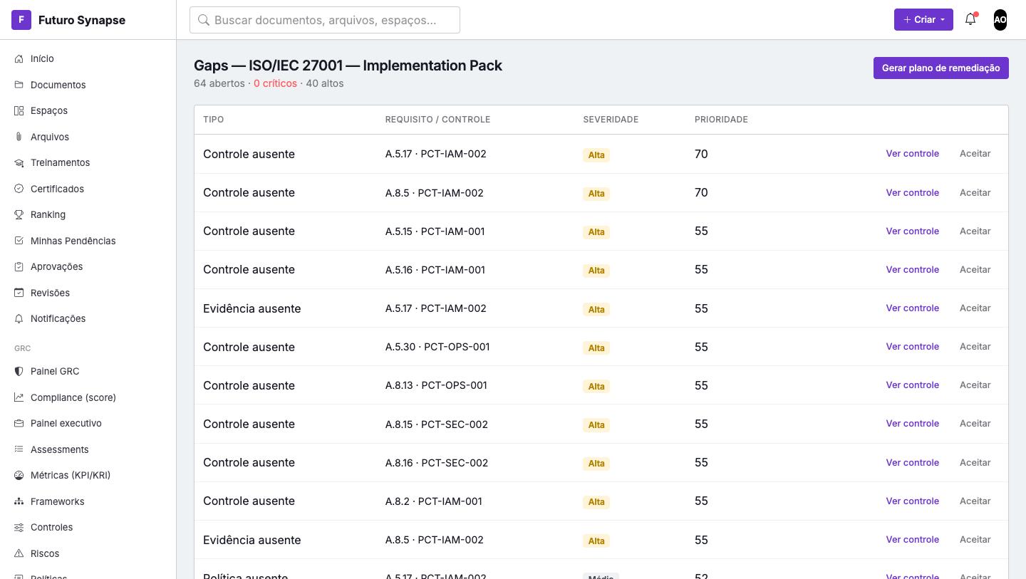This screenshot has height=579, width=1026.
Task: Click the TIPO column header
Action: point(213,120)
